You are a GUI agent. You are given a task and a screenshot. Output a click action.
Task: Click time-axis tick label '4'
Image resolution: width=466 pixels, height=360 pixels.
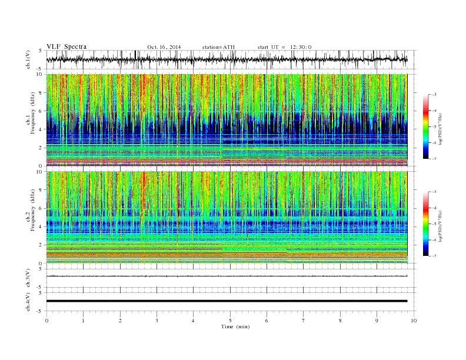tap(193, 321)
